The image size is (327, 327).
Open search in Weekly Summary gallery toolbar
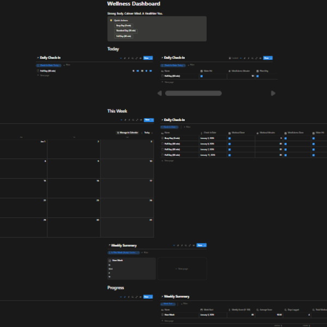186,245
